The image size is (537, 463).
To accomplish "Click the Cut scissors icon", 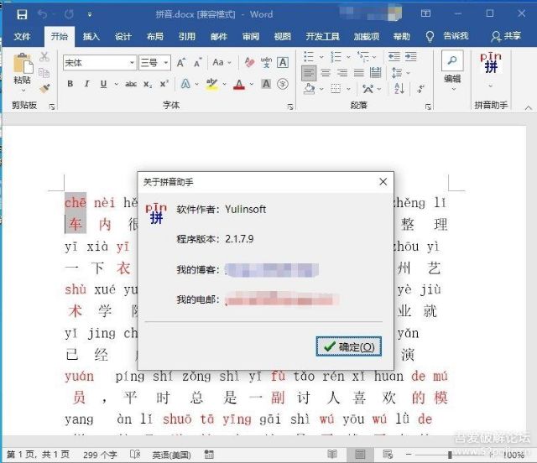I will 44,57.
